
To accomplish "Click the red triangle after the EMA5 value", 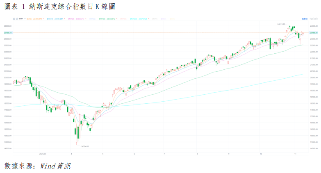I will (43, 18).
